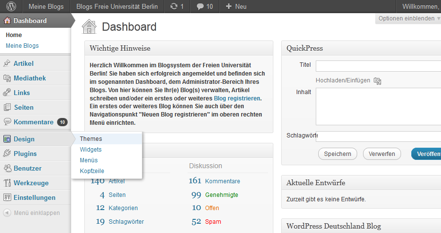Click the updates refresh icon
Viewport: 441px width, 233px height.
click(x=174, y=7)
